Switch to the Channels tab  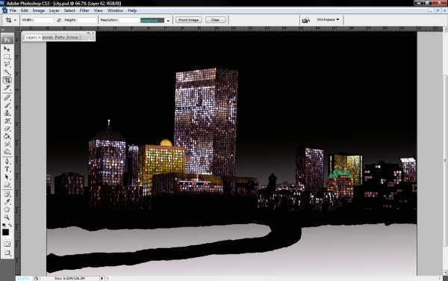48,37
